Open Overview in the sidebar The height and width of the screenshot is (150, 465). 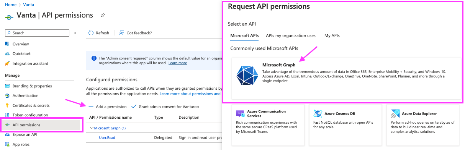(x=21, y=44)
